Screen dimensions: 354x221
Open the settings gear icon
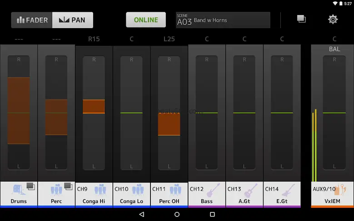[x=333, y=20]
